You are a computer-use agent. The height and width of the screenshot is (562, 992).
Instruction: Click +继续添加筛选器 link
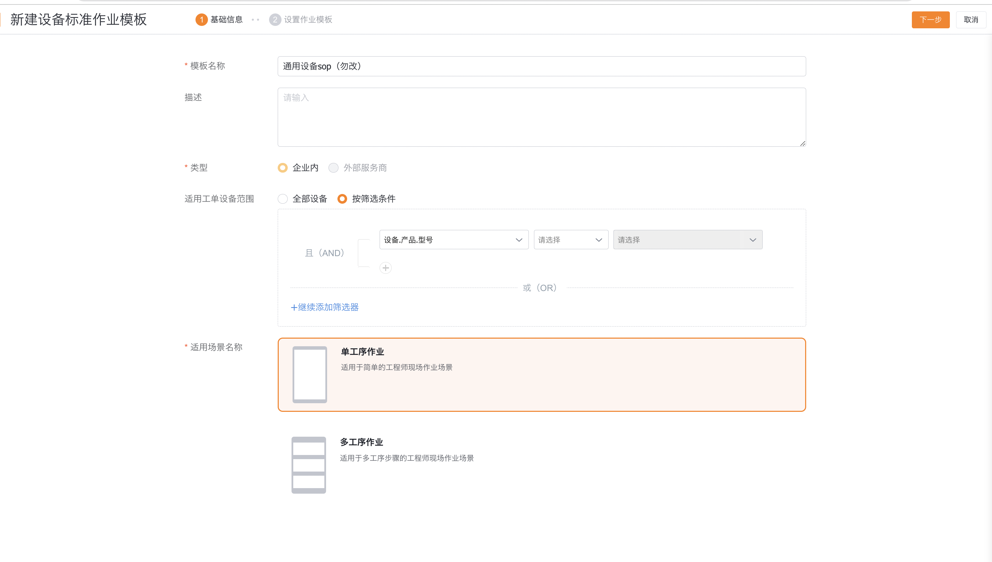(325, 307)
